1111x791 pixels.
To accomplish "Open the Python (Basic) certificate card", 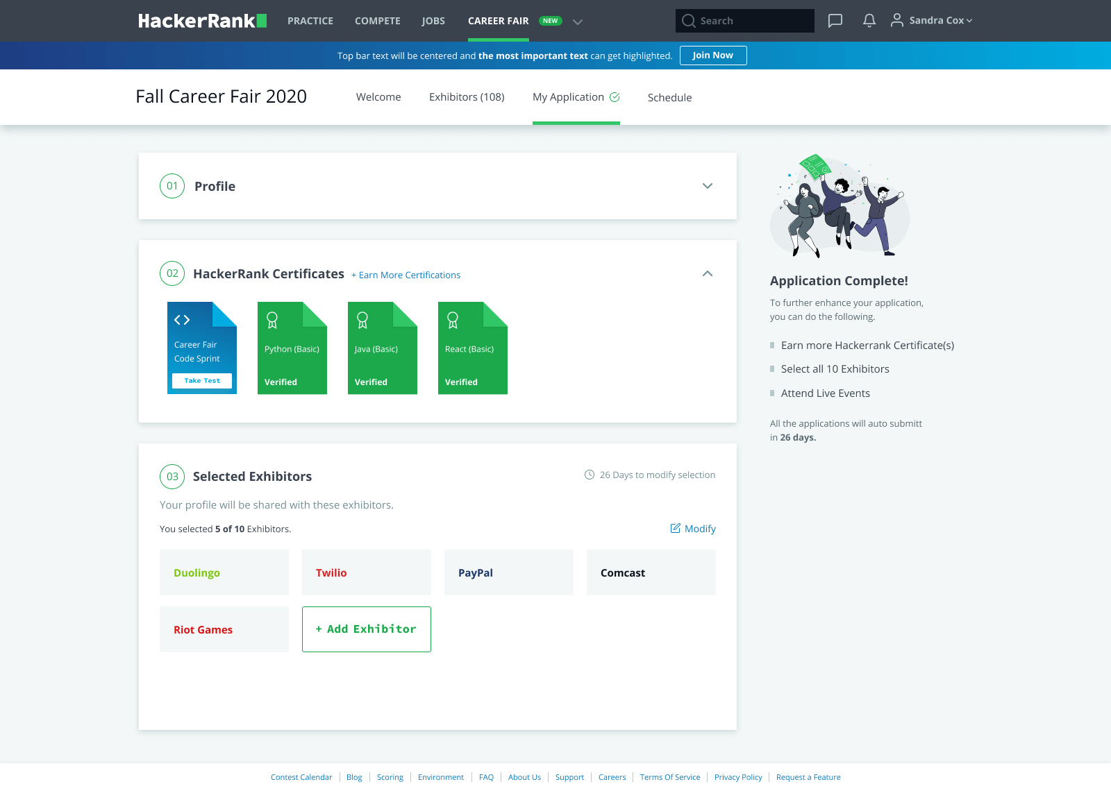I will tap(292, 348).
